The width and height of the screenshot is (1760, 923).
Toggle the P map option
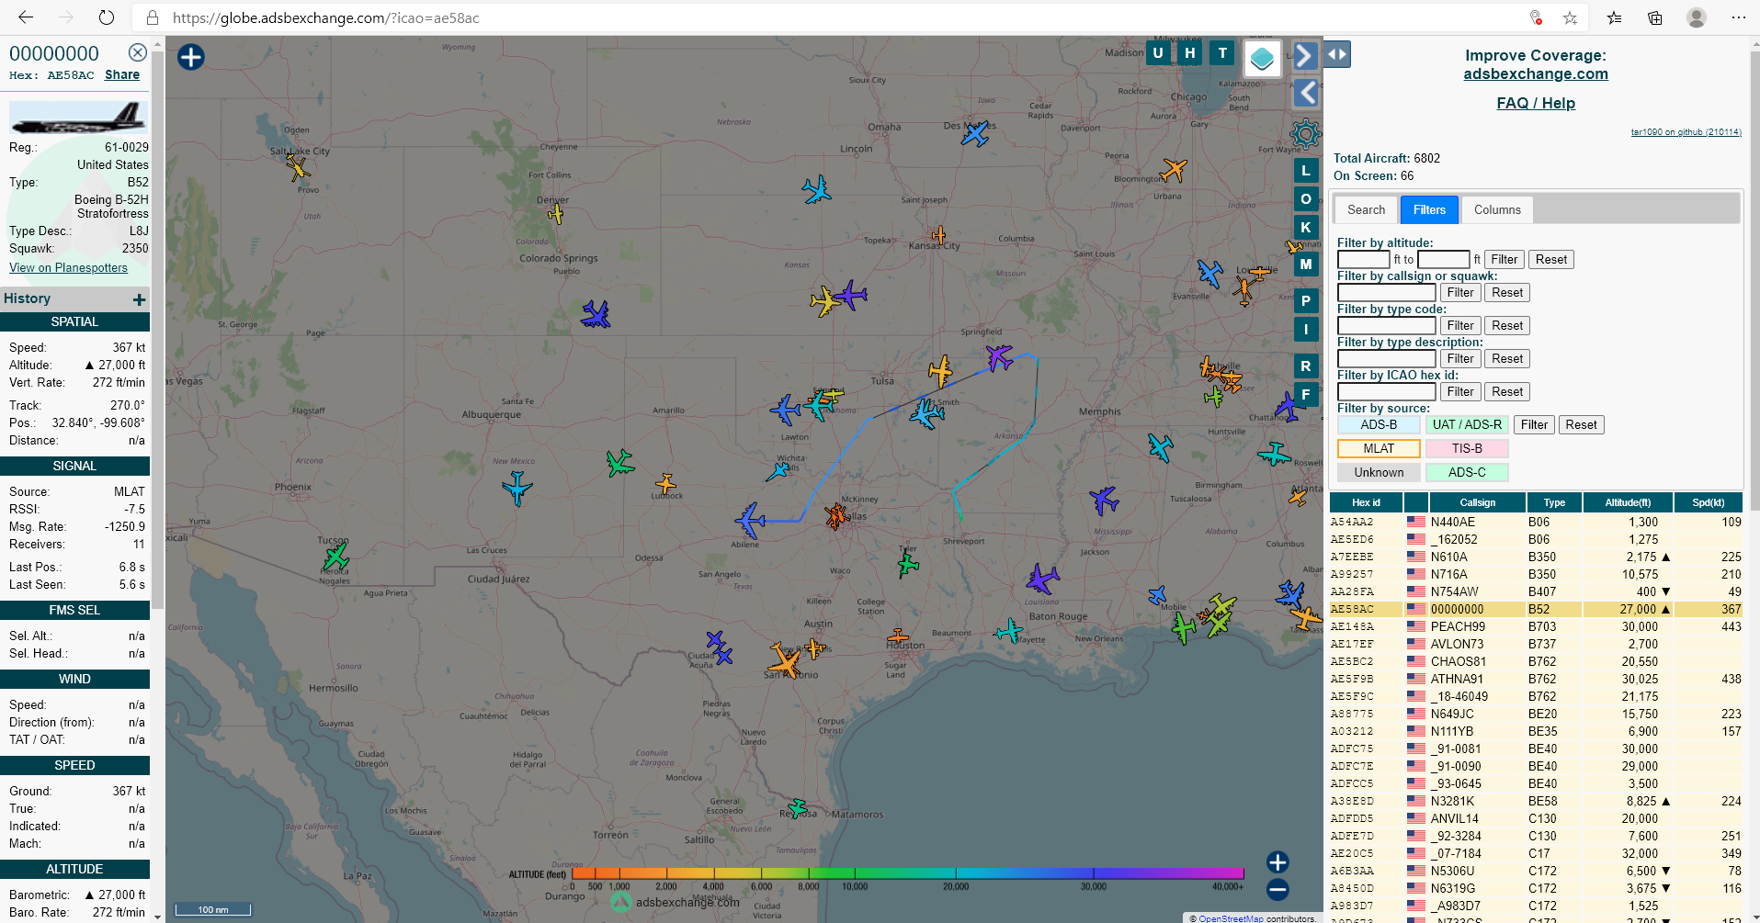pyautogui.click(x=1306, y=301)
